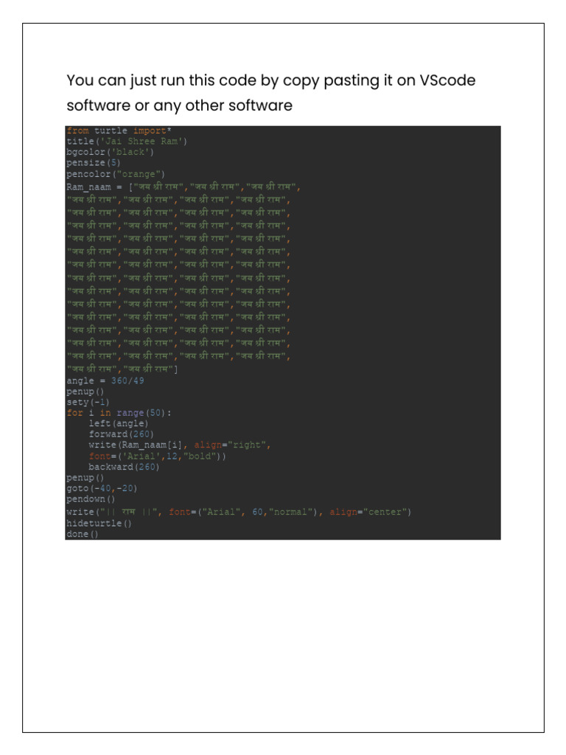Click the backward(260) code line
The height and width of the screenshot is (755, 566).
[x=124, y=467]
